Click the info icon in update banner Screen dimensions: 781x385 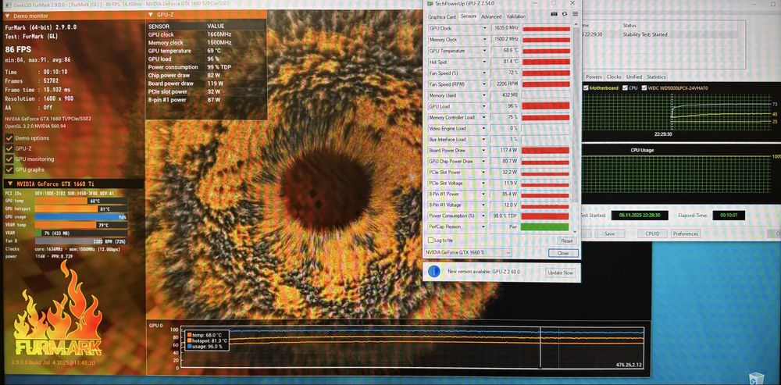click(434, 272)
